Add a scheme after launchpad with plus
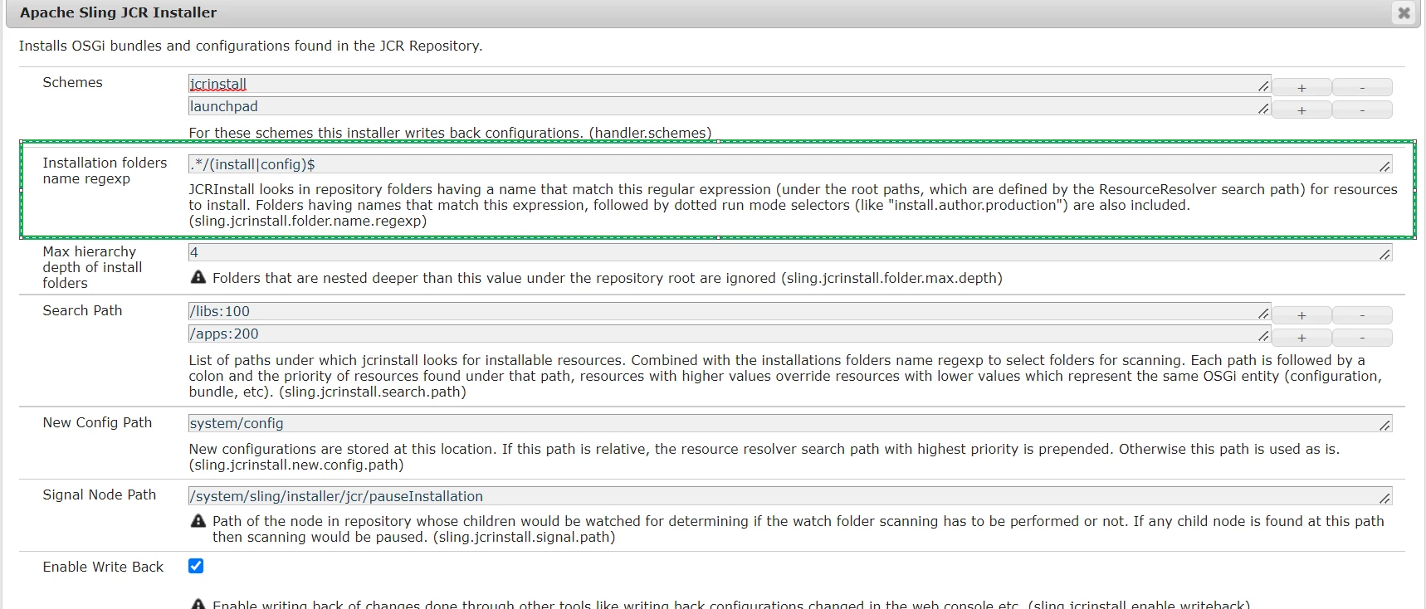Viewport: 1426px width, 609px height. 1301,110
